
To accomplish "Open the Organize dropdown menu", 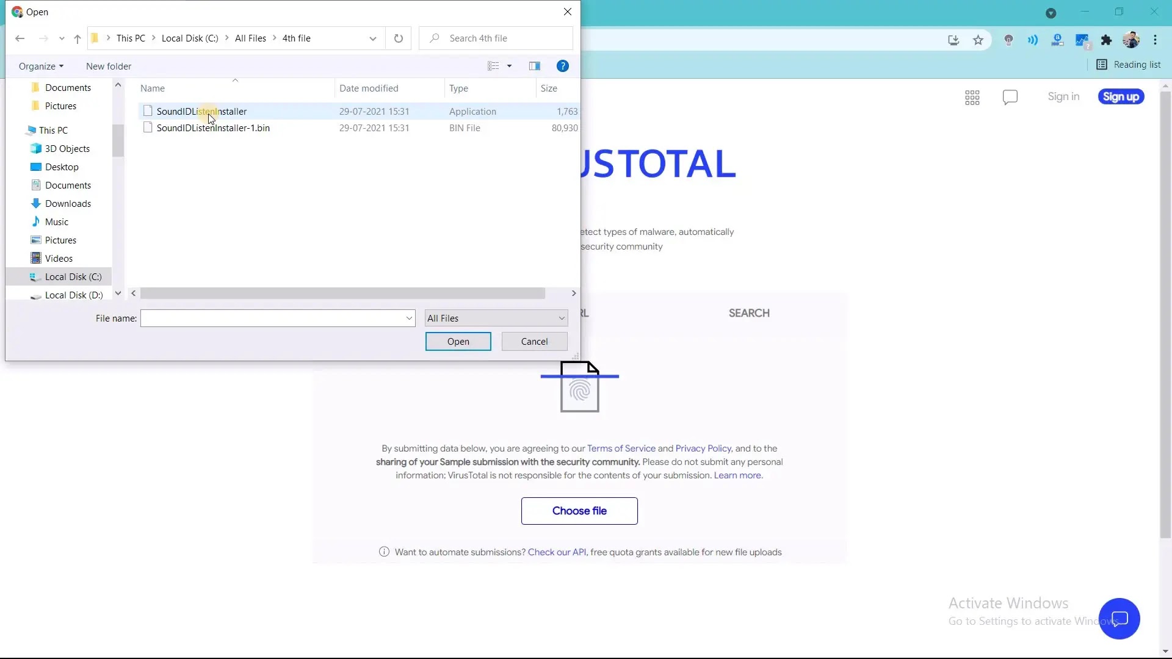I will (41, 66).
